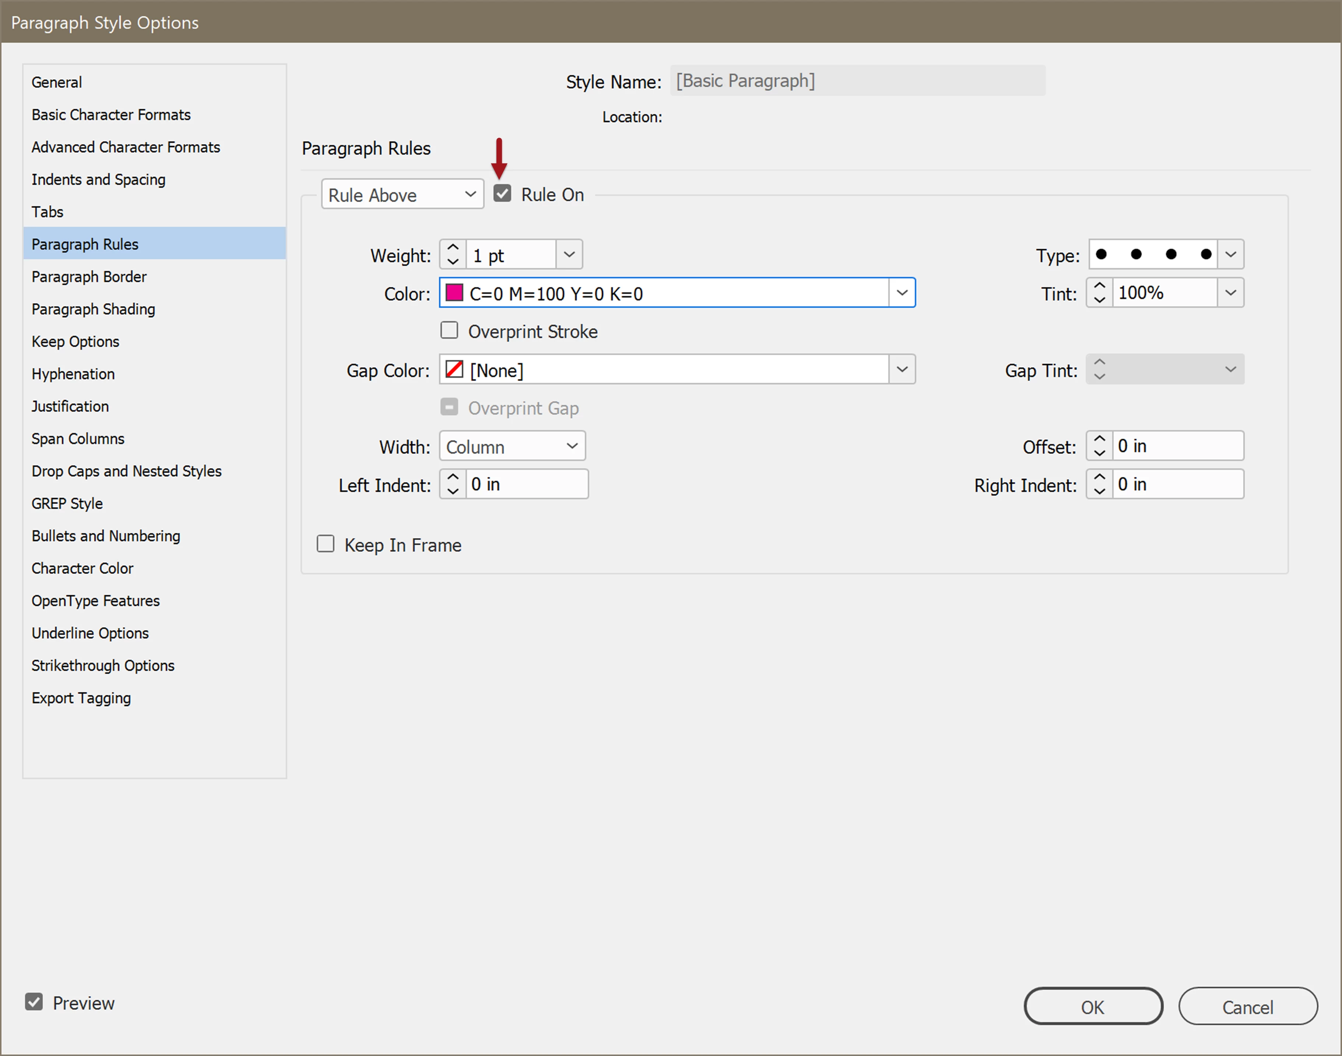Disable the Preview checkbox
This screenshot has width=1342, height=1056.
[34, 1002]
